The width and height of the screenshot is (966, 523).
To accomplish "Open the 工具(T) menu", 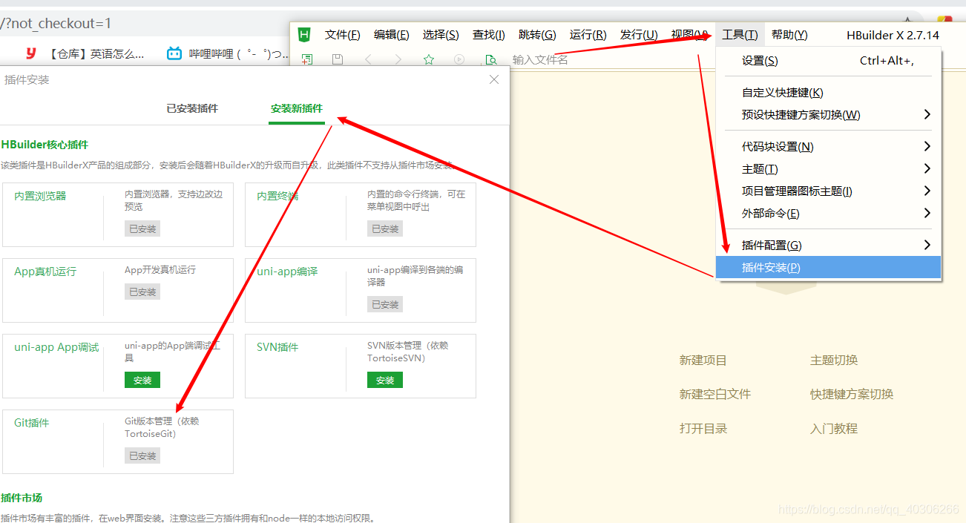I will (740, 35).
